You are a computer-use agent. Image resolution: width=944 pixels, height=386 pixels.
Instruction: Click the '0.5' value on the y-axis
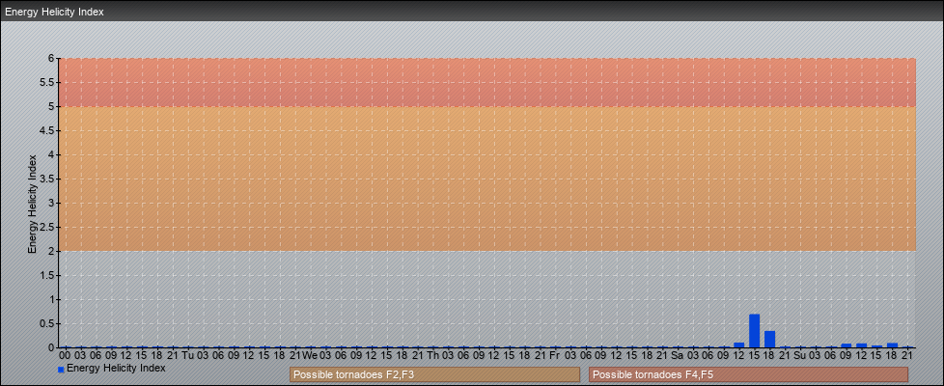pyautogui.click(x=48, y=323)
